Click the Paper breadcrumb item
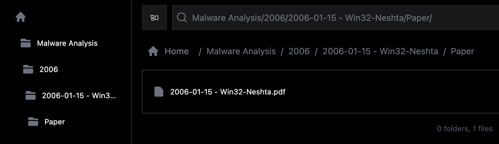Viewport: 499px width, 144px height. (462, 51)
